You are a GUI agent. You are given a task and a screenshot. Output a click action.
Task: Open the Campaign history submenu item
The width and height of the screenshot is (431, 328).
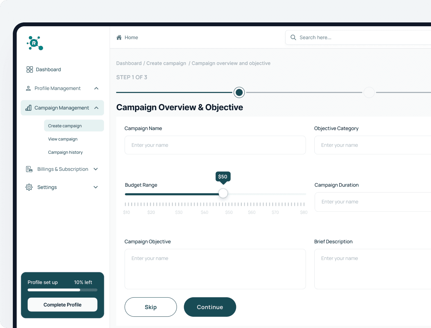click(65, 152)
